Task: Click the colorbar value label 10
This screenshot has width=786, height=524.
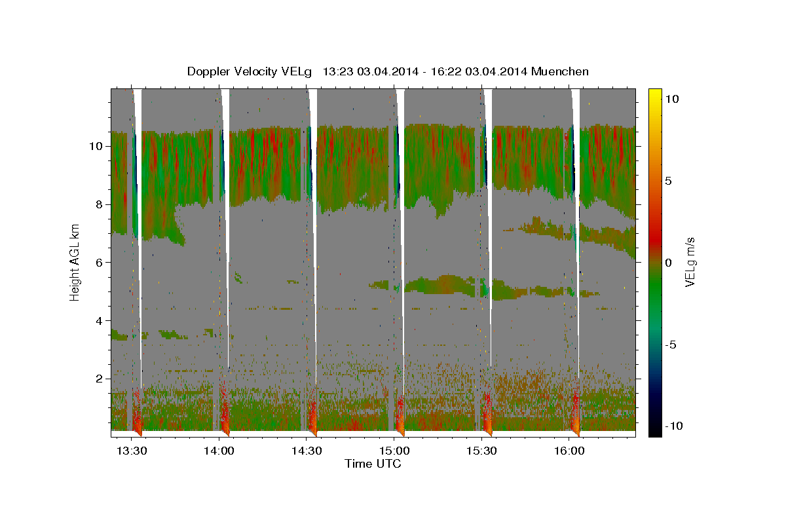Action: pos(672,98)
